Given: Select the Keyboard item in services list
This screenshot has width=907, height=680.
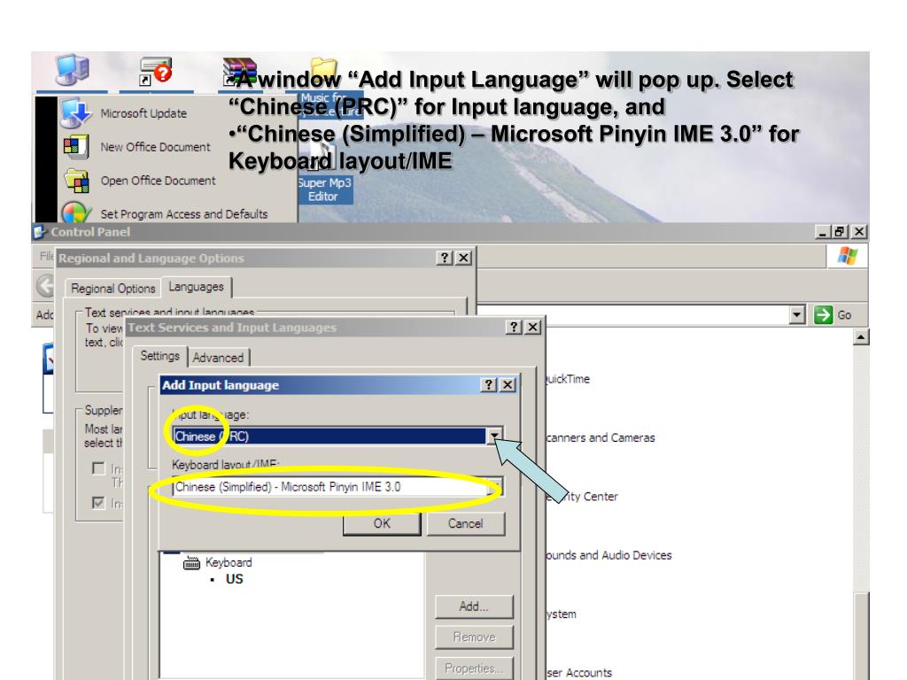Looking at the screenshot, I should 229,562.
